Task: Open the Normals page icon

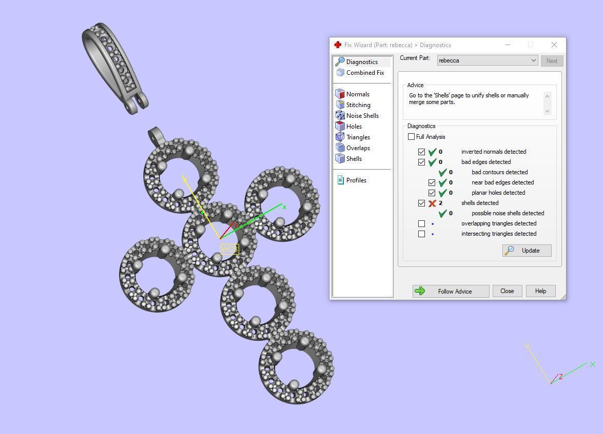Action: 340,94
